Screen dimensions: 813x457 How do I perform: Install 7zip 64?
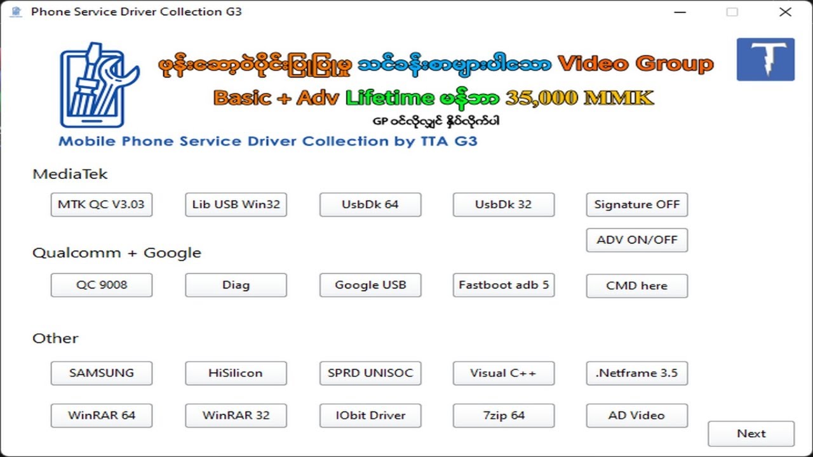pyautogui.click(x=504, y=415)
